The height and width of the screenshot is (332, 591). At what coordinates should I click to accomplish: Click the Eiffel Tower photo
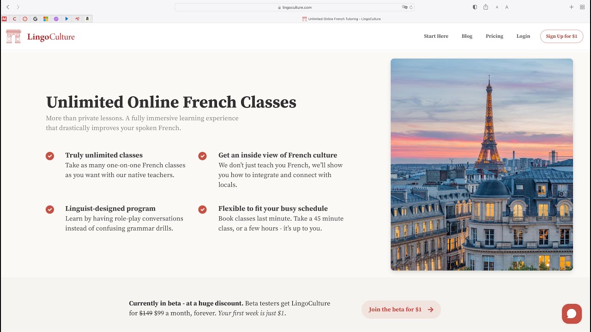point(482,165)
